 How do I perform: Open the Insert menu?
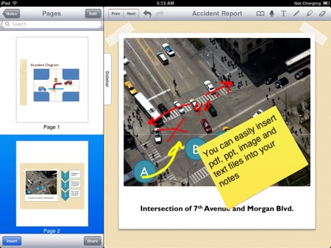(12, 241)
